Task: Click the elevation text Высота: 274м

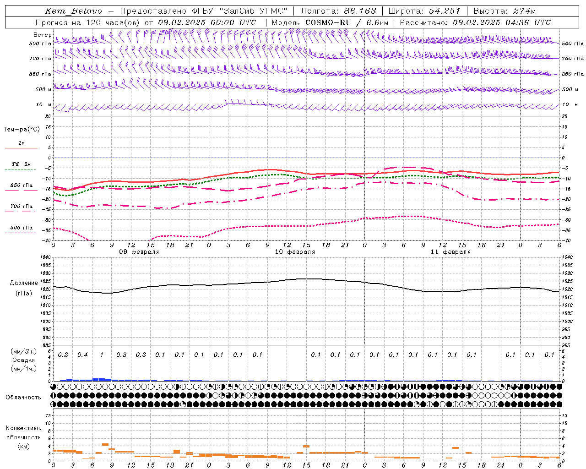Action: point(505,11)
